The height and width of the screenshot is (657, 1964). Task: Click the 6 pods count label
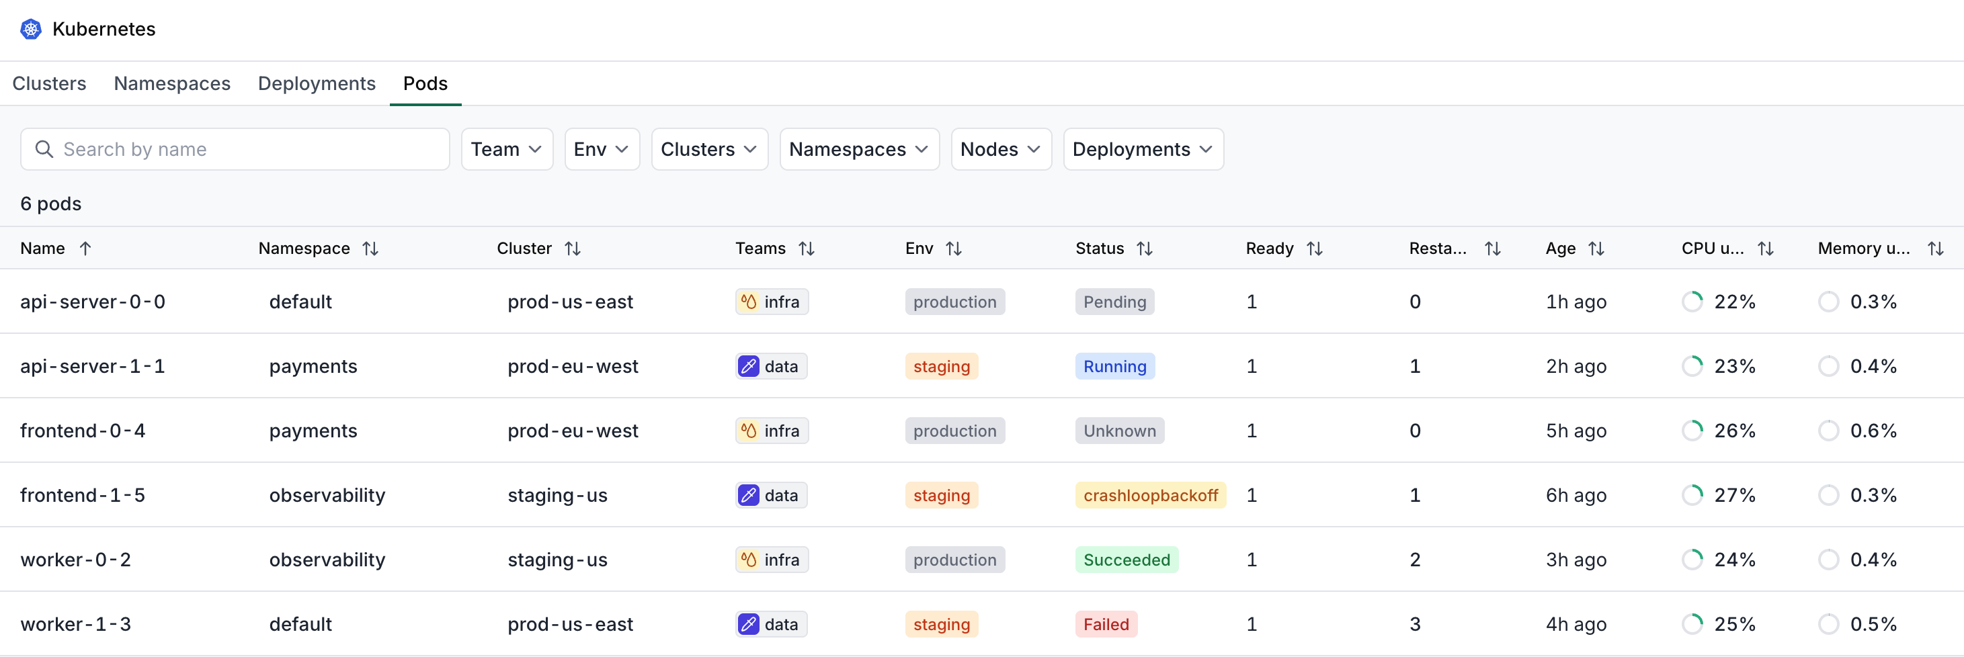coord(51,204)
